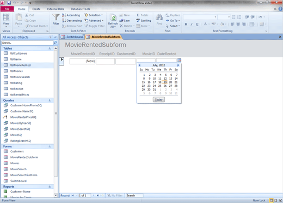Go to first record button
The width and height of the screenshot is (283, 203).
[72, 195]
